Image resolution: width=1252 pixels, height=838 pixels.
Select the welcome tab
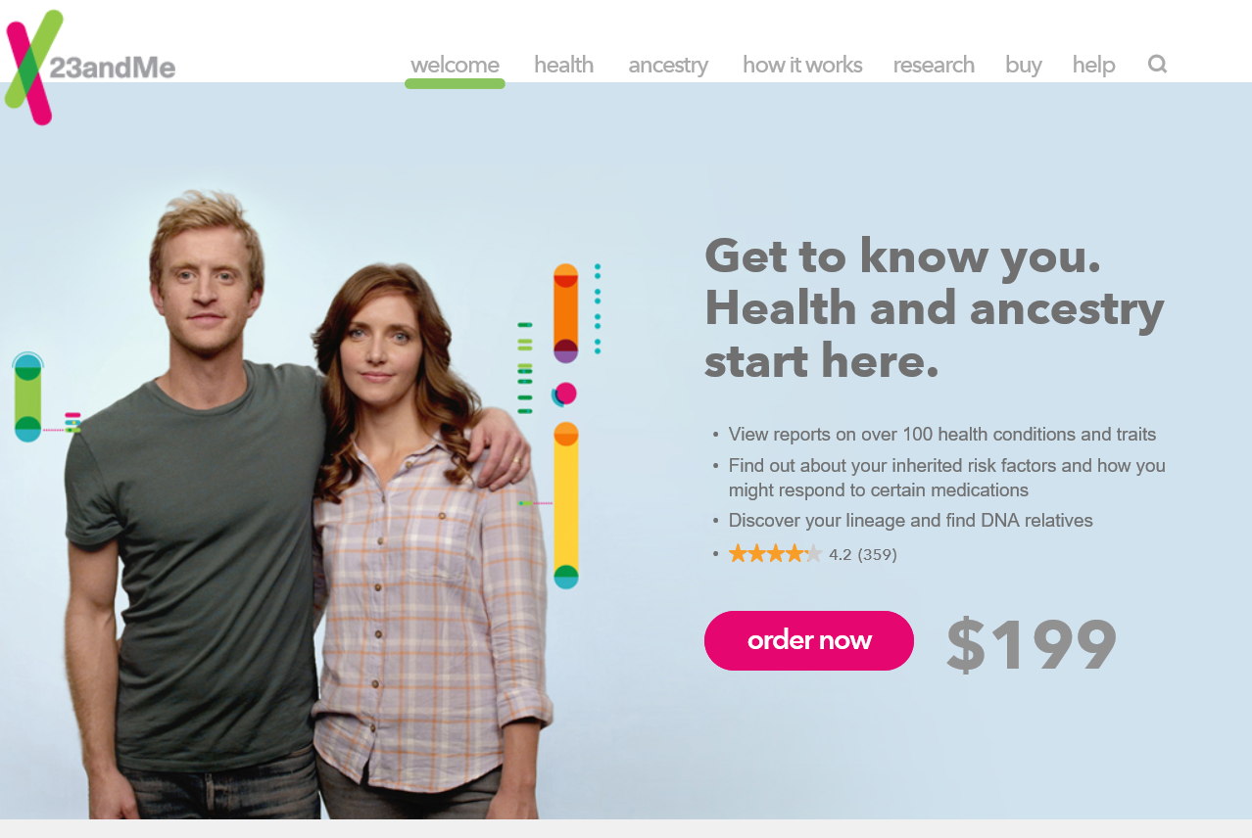click(x=455, y=66)
